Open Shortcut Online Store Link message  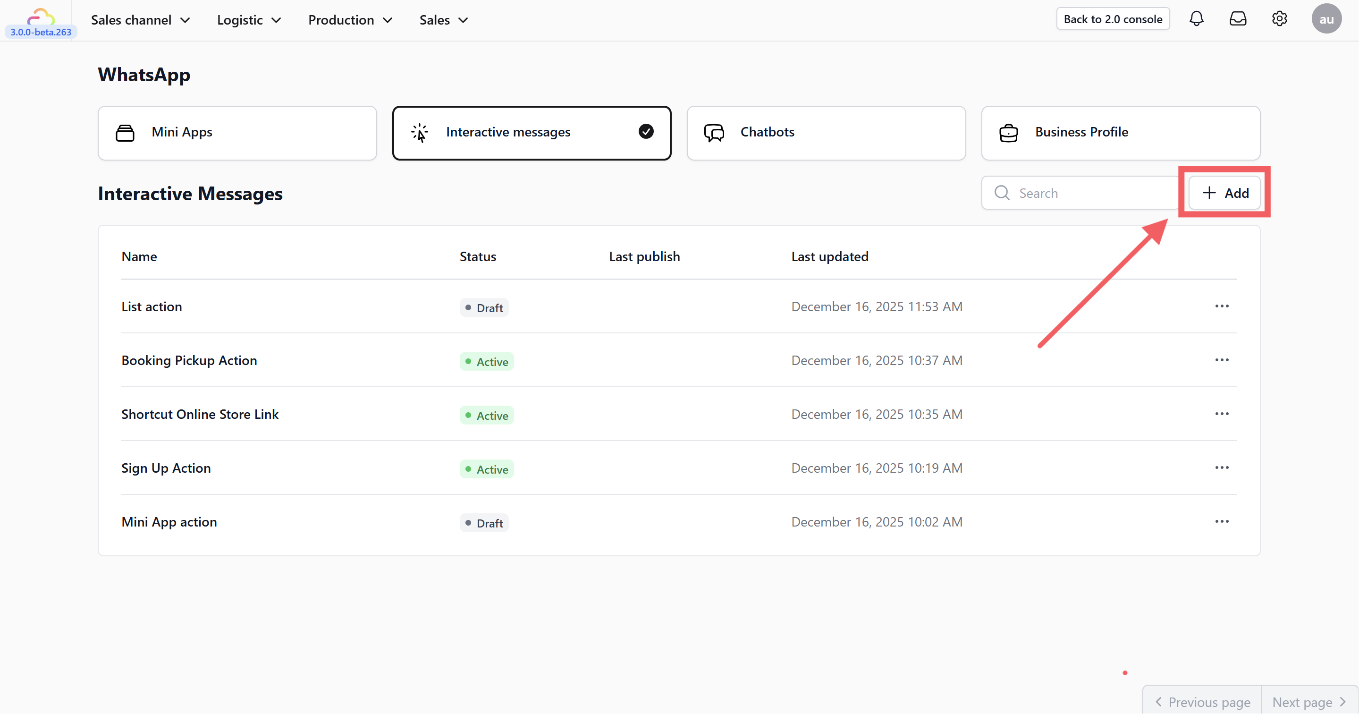[200, 414]
